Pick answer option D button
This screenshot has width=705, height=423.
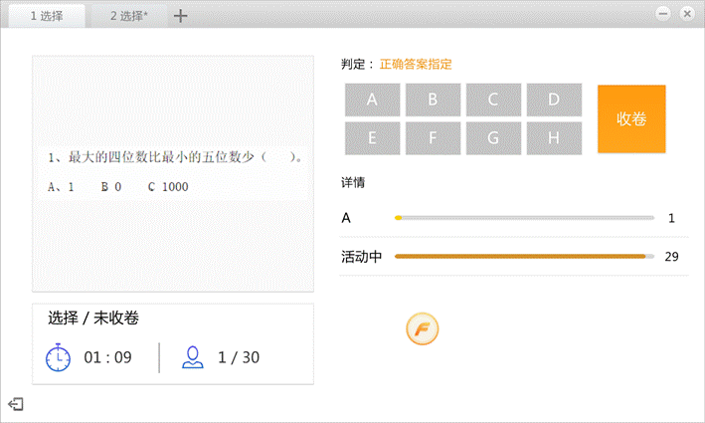[x=554, y=100]
